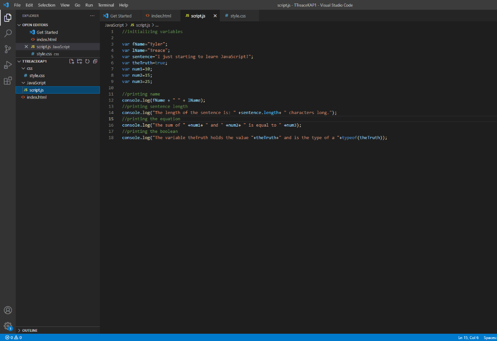Image resolution: width=497 pixels, height=341 pixels.
Task: Open the Manage gear icon
Action: pos(8,326)
